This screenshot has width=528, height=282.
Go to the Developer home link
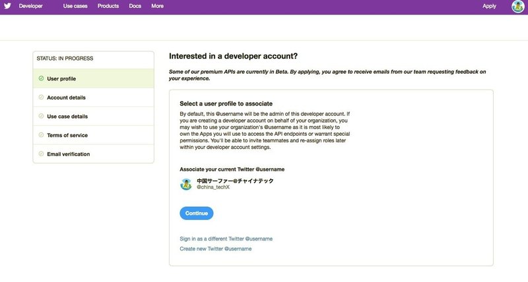[30, 6]
